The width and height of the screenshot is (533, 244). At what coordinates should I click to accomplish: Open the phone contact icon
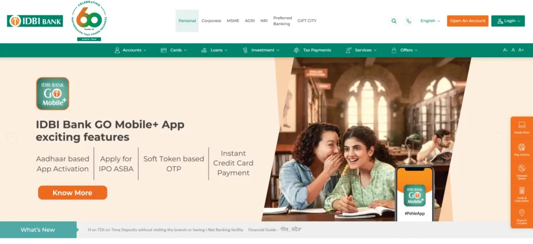coord(409,21)
